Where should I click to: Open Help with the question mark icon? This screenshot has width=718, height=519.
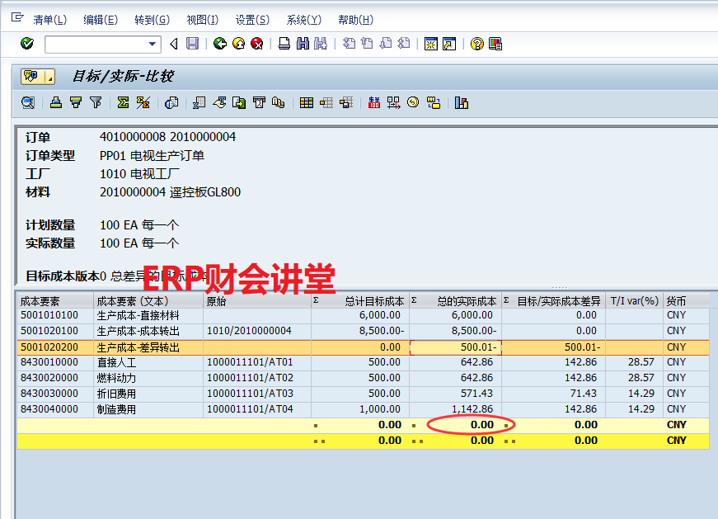coord(476,44)
